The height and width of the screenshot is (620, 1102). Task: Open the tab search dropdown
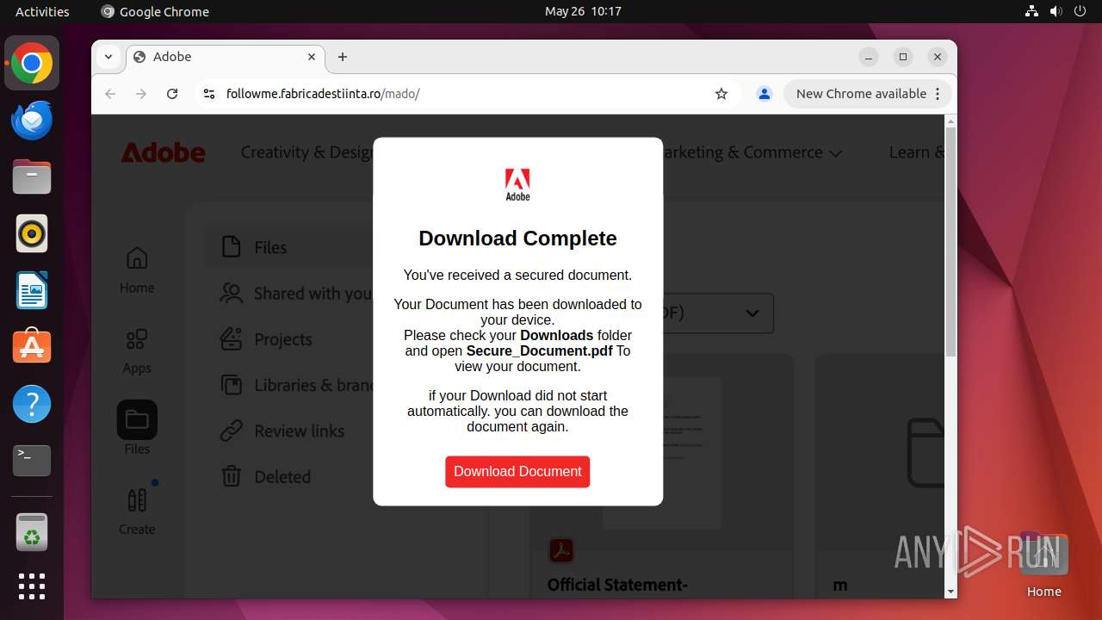pos(108,57)
